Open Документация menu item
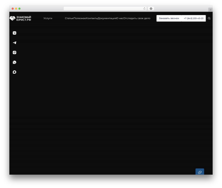 click(x=107, y=18)
